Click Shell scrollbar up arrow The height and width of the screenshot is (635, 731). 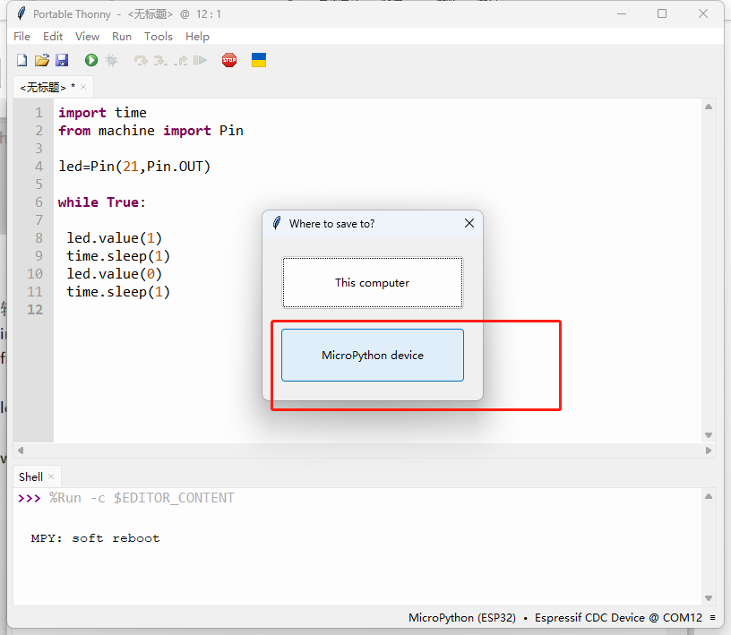tap(709, 496)
